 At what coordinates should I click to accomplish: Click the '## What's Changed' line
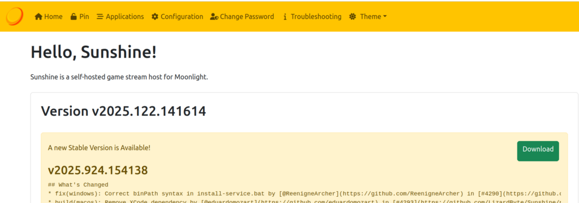click(78, 184)
